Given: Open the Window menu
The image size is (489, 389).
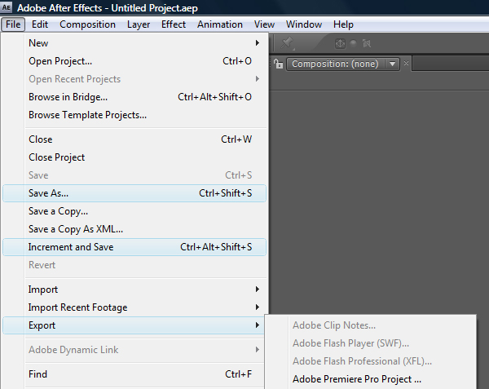Looking at the screenshot, I should click(x=304, y=24).
